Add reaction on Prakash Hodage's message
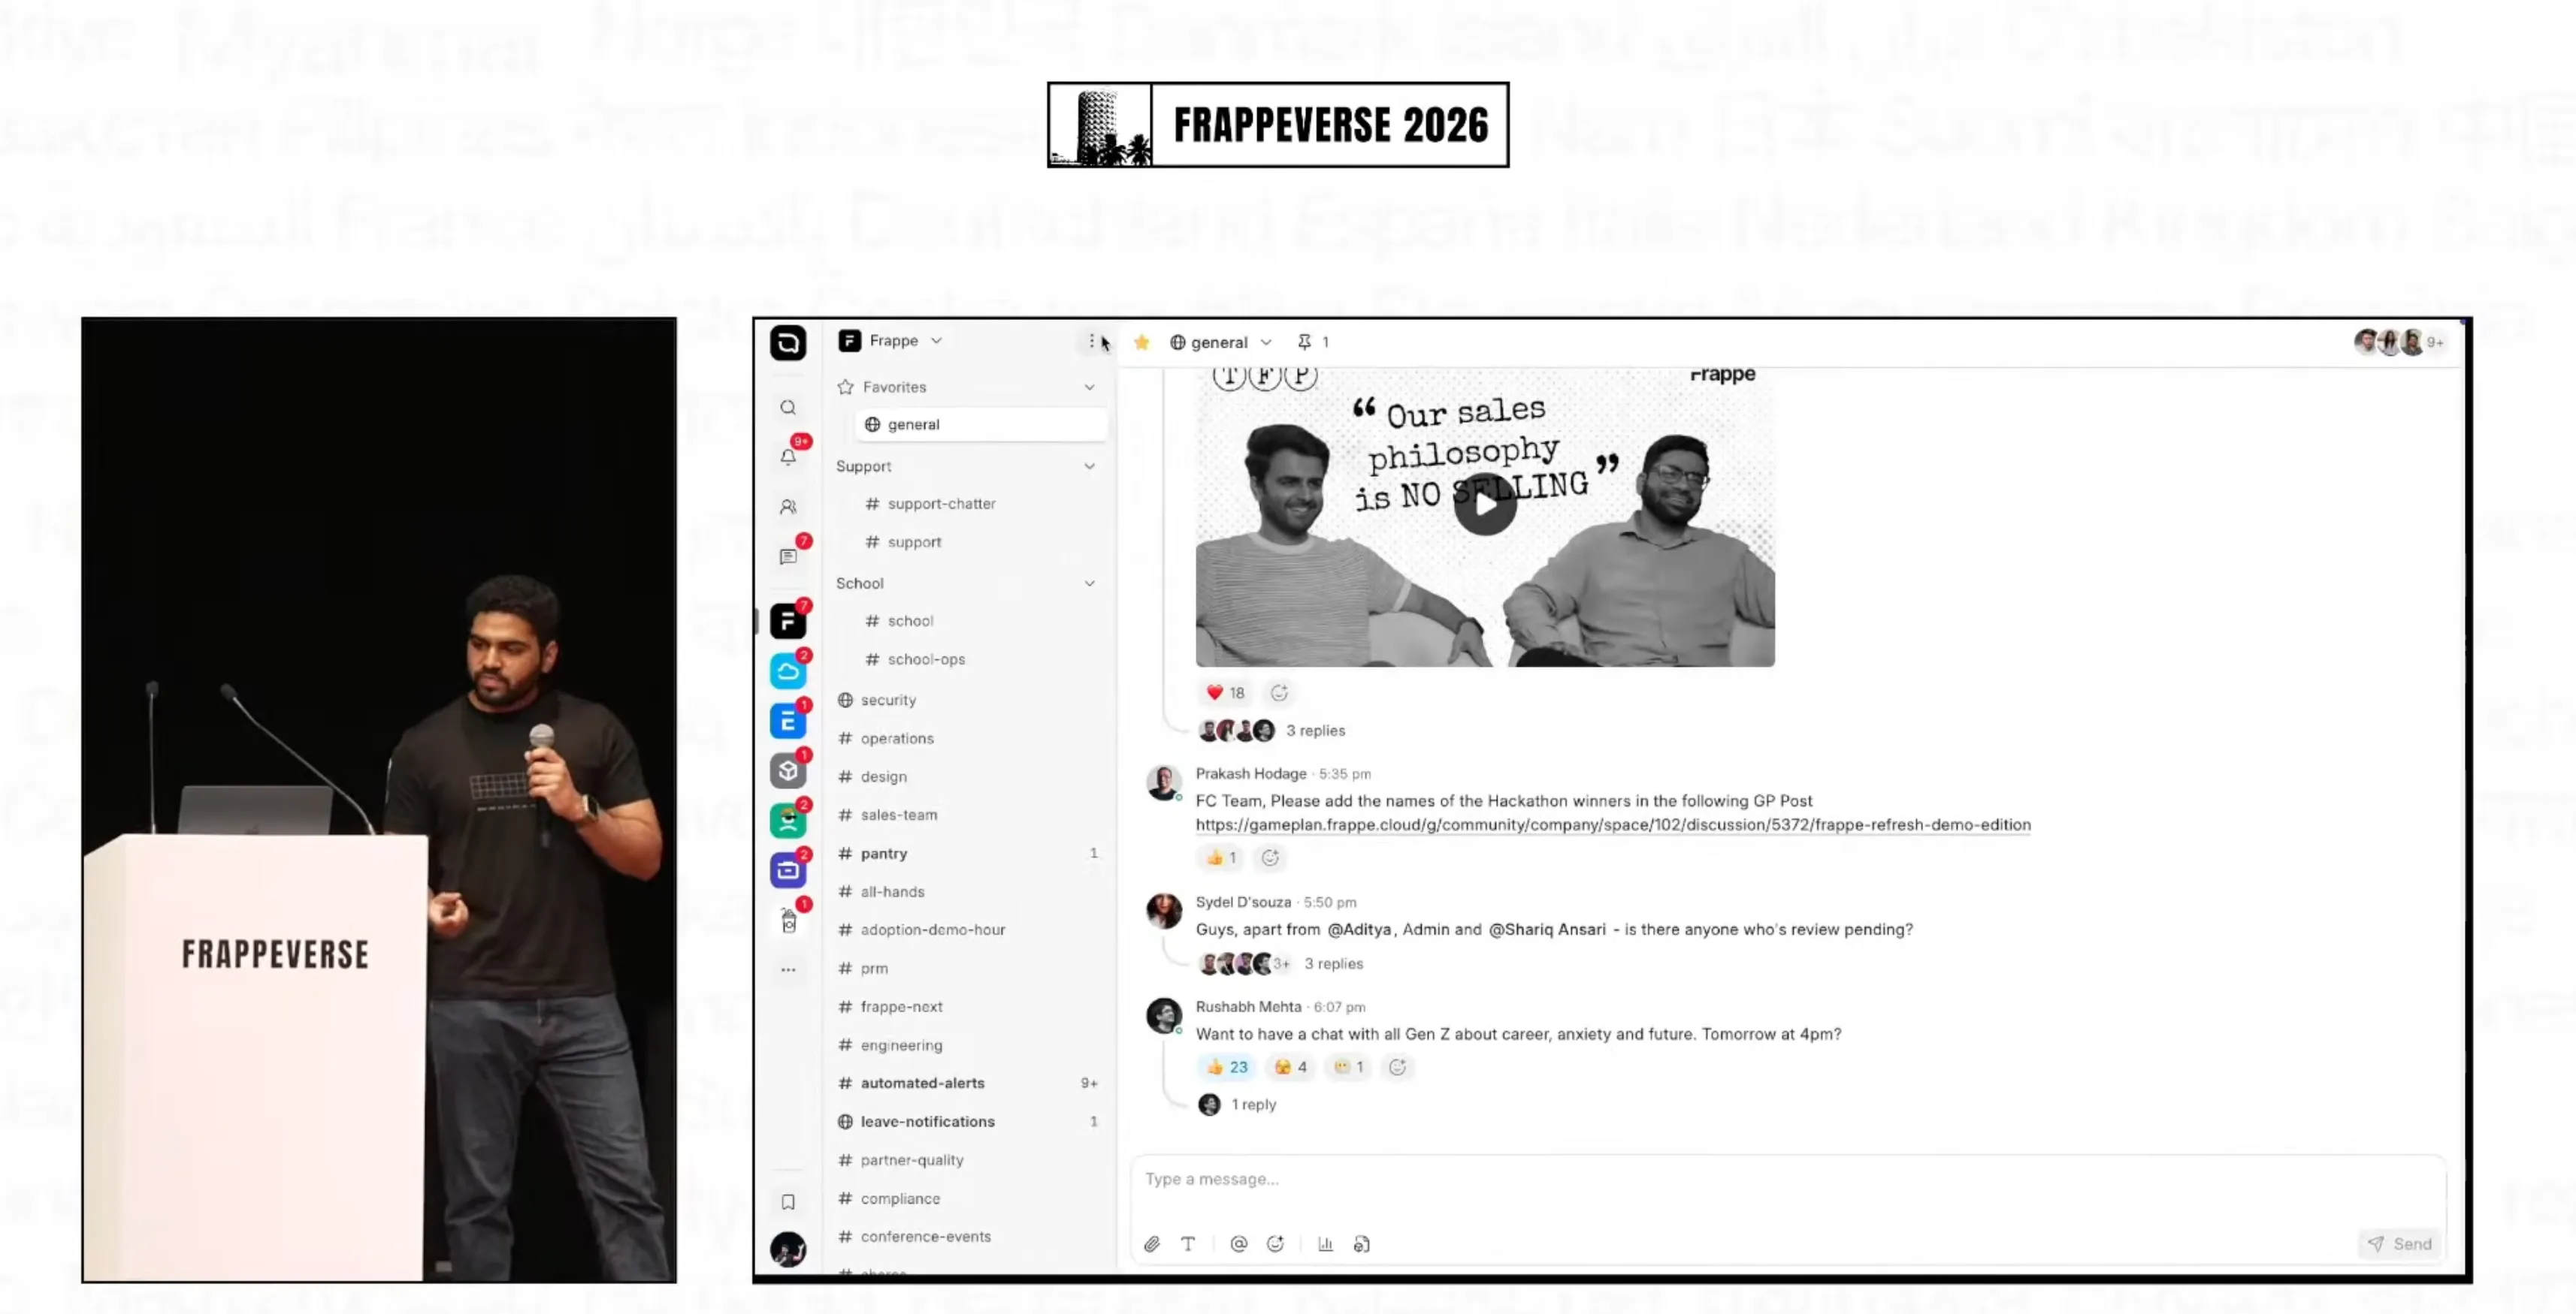Screen dimensions: 2576x1314 1270,857
